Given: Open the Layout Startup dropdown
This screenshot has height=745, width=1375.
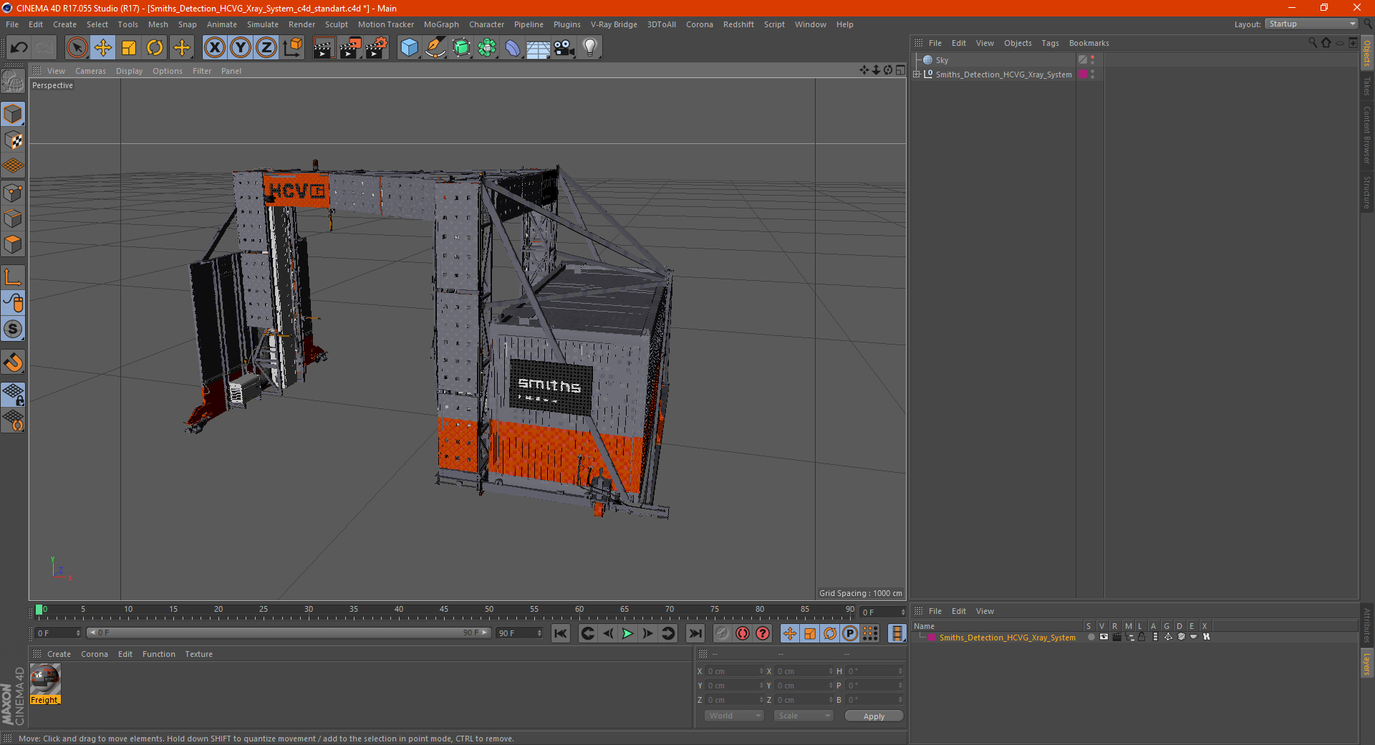Looking at the screenshot, I should [x=1312, y=24].
